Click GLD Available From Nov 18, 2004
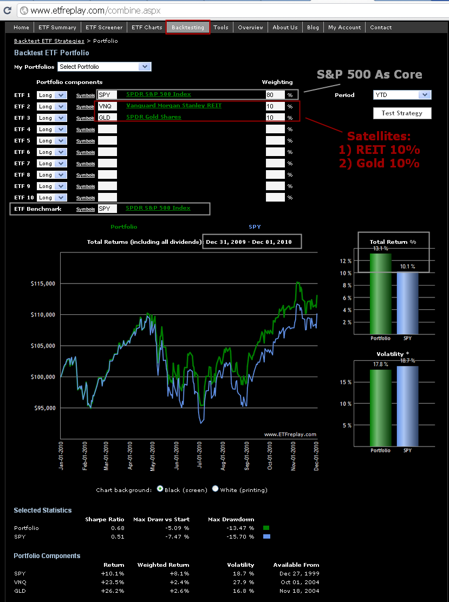 (x=300, y=591)
